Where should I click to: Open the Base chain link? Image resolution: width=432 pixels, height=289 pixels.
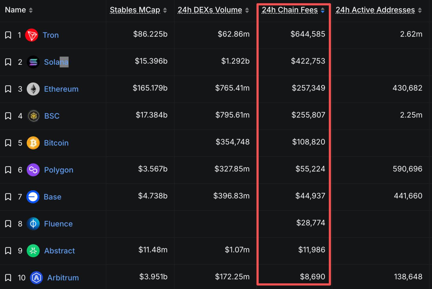[52, 197]
